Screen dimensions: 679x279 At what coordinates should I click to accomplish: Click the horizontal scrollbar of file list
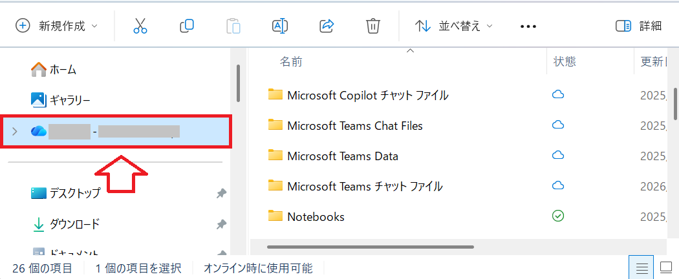coord(371,247)
